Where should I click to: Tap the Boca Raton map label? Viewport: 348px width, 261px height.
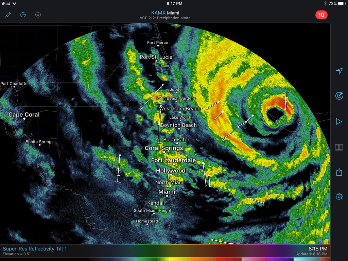(177, 140)
